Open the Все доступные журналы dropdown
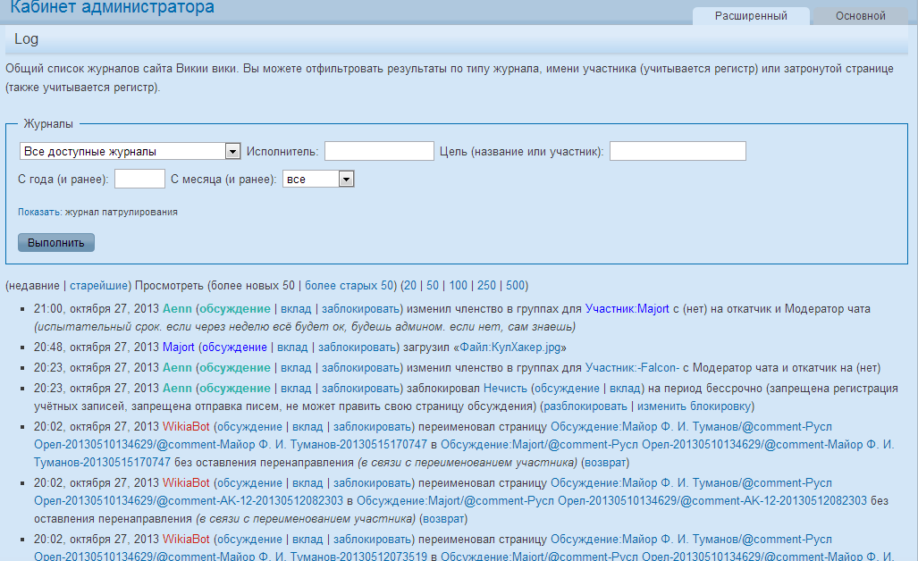 coord(130,152)
